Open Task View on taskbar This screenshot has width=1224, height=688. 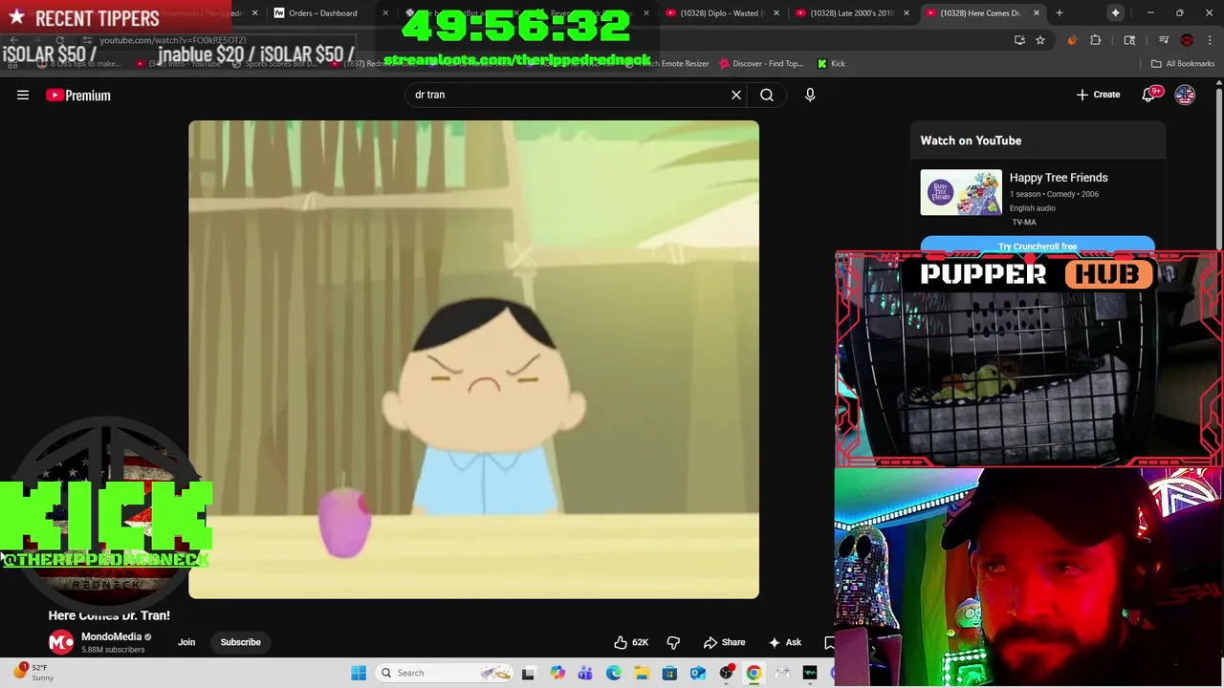click(528, 673)
